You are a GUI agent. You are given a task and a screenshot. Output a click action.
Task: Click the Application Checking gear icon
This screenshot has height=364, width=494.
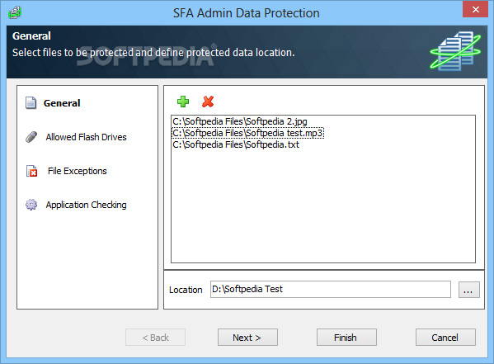pos(31,205)
